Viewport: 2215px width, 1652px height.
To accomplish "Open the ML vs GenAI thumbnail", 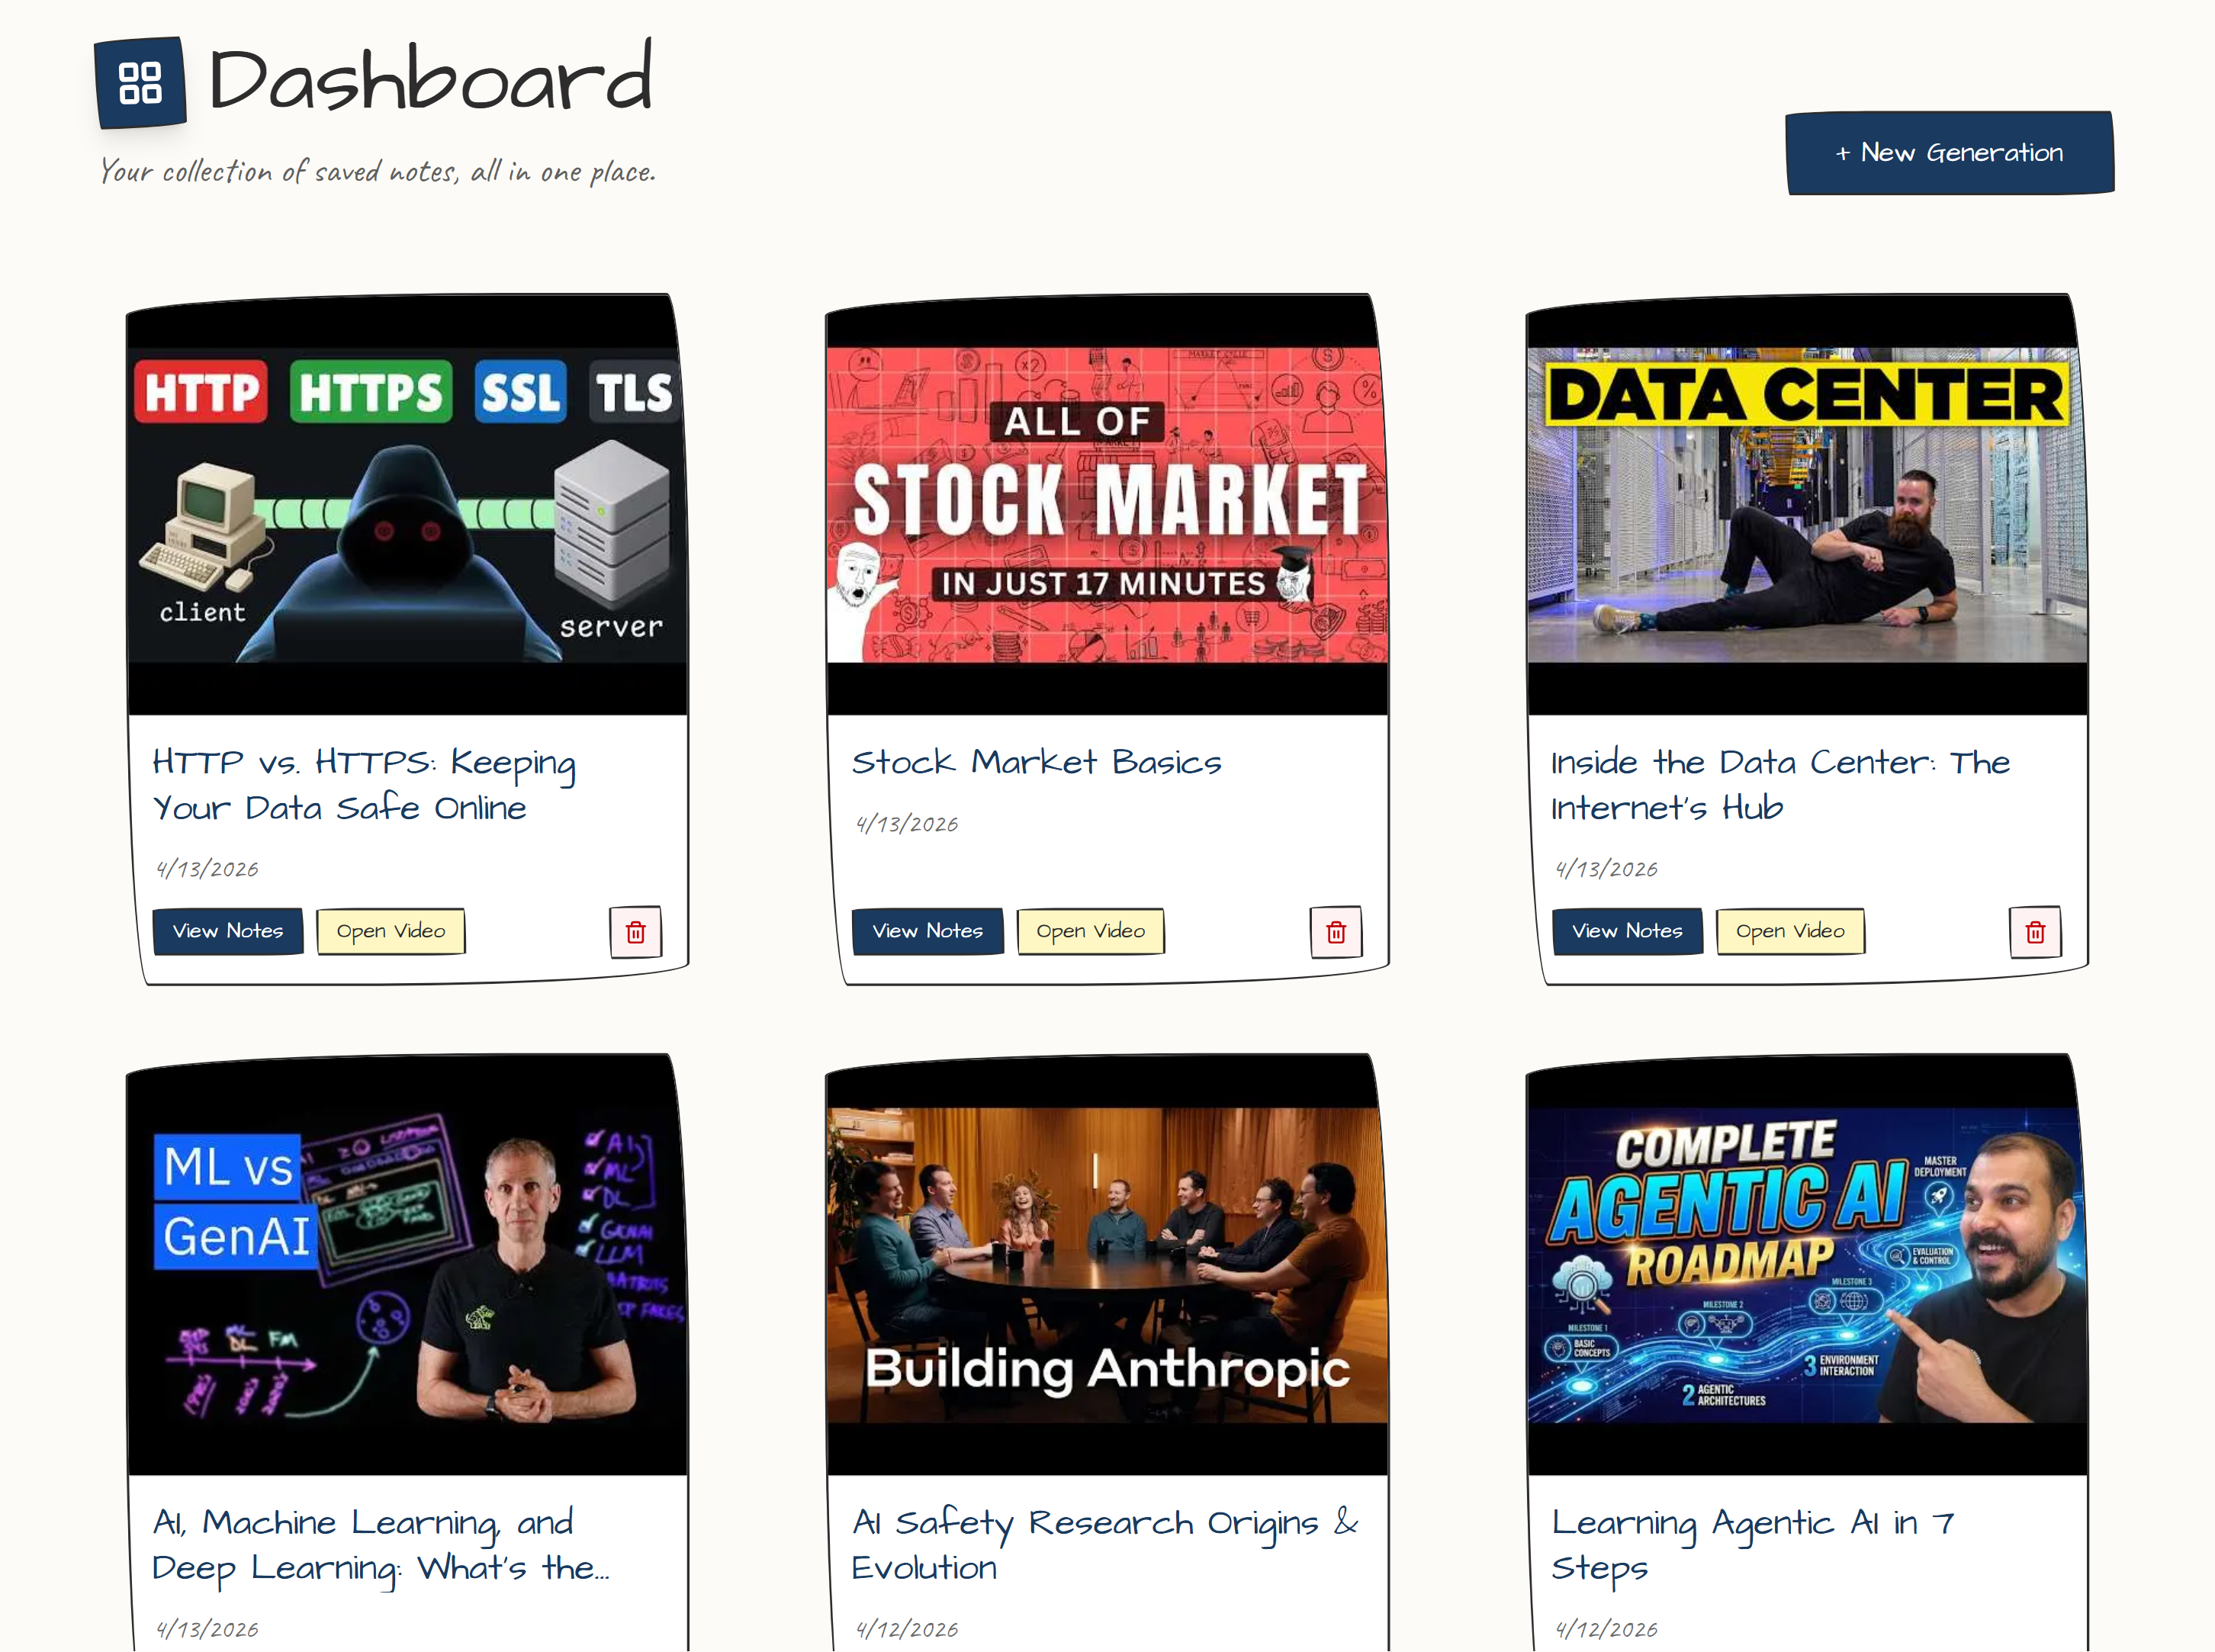I will click(x=407, y=1265).
